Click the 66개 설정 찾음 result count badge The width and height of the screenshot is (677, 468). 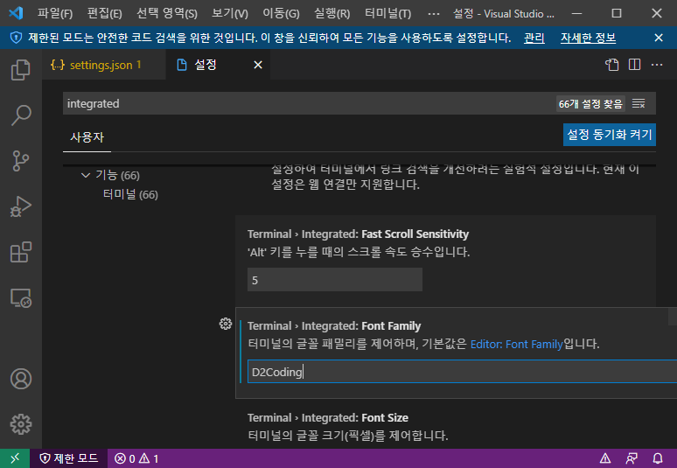590,103
